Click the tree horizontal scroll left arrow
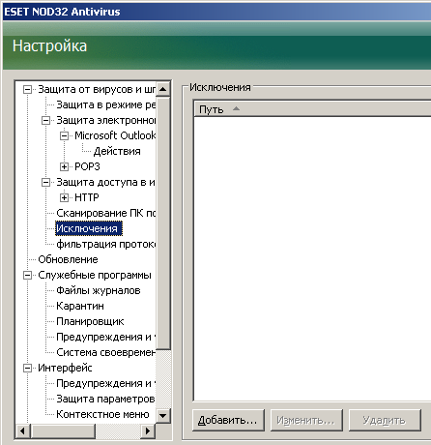 tap(23, 430)
